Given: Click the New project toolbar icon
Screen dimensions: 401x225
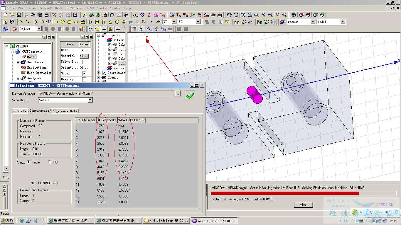Looking at the screenshot, I should (x=5, y=15).
